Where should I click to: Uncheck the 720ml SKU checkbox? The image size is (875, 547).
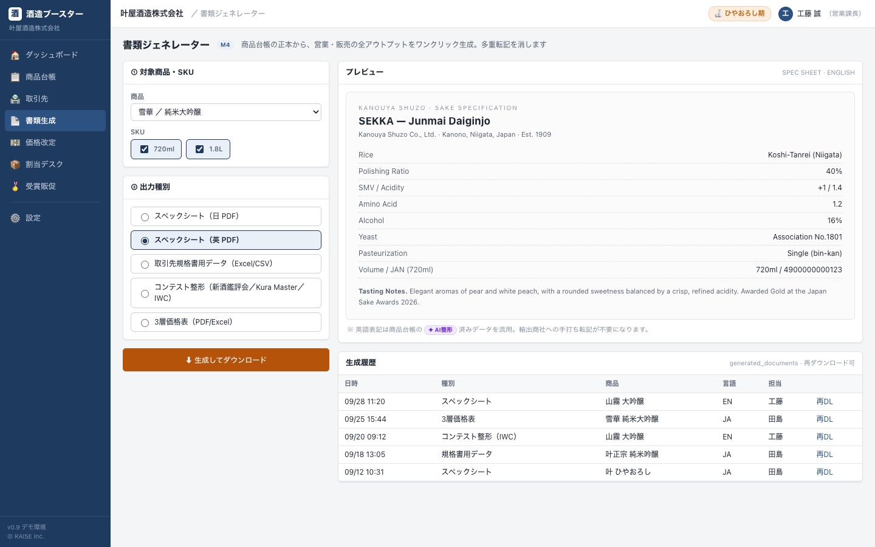point(144,149)
